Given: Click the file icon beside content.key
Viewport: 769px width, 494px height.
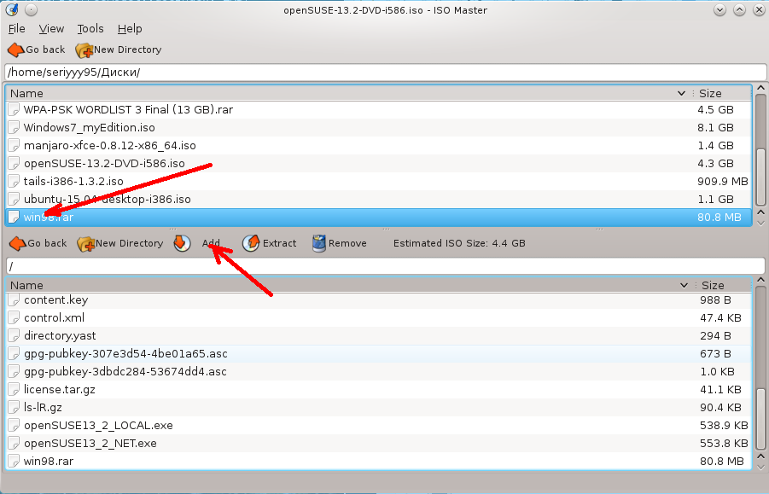Looking at the screenshot, I should point(14,300).
